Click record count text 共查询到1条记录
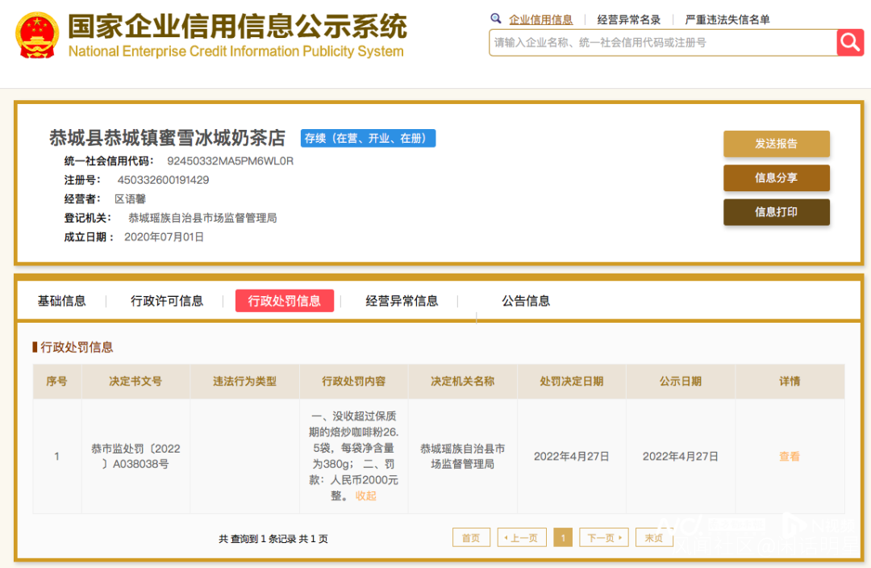Viewport: 871px width, 568px height. (257, 538)
